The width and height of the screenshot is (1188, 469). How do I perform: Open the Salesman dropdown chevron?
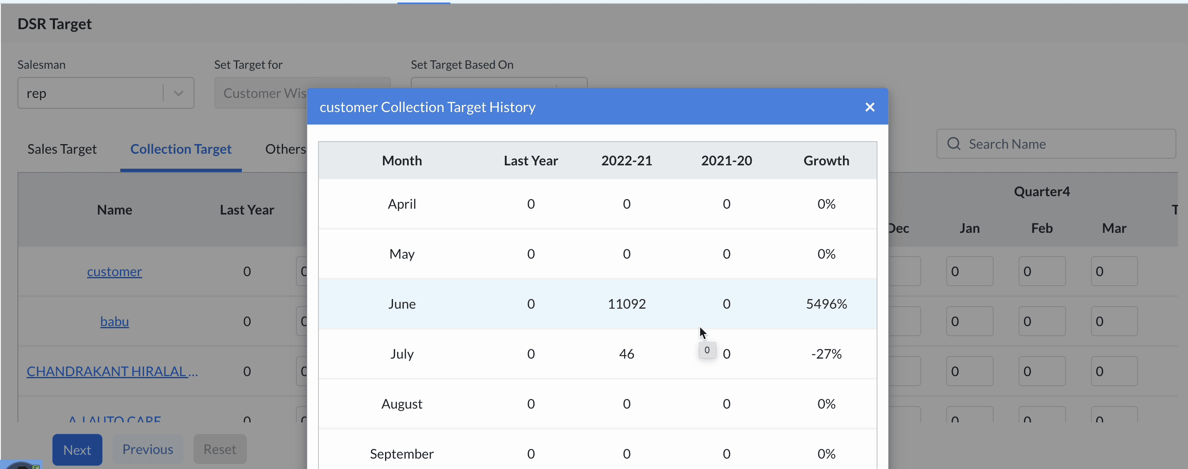coord(179,93)
